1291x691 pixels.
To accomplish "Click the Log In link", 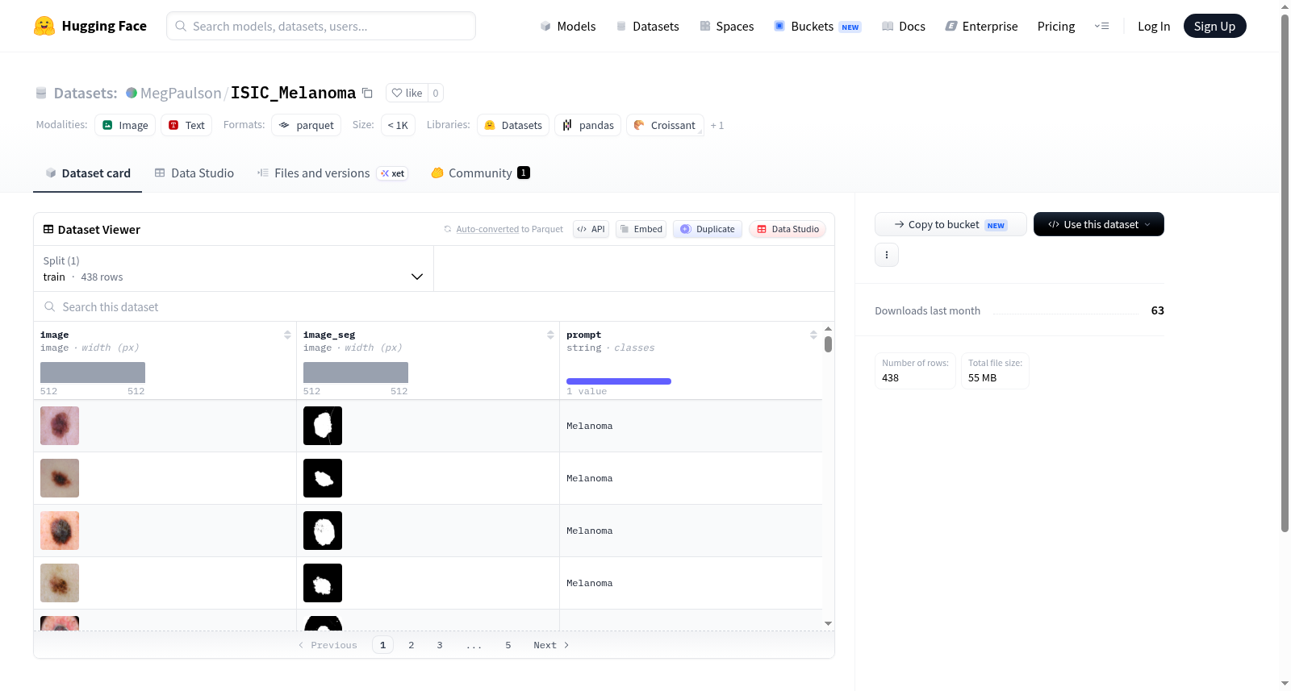I will [x=1154, y=26].
